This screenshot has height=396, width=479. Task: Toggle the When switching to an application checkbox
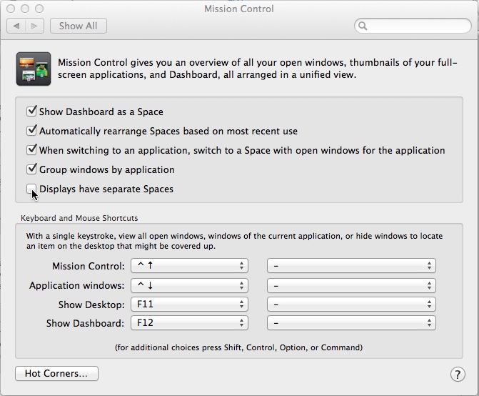point(31,150)
